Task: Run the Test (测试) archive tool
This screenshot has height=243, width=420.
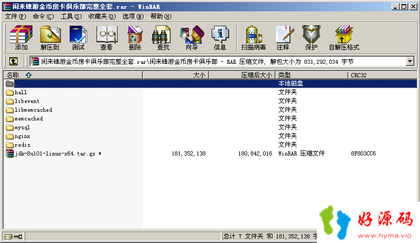Action: click(x=78, y=38)
